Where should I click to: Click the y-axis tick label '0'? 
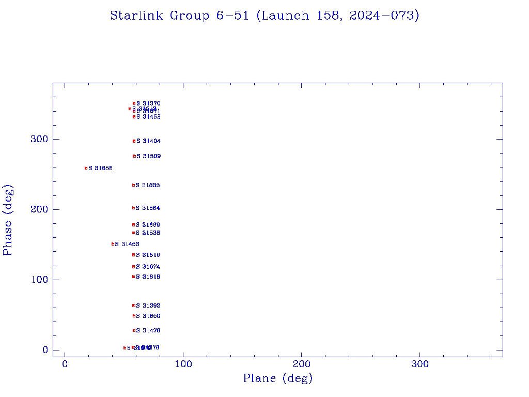pos(45,350)
